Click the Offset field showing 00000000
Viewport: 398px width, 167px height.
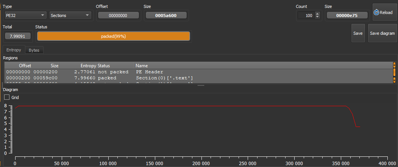point(118,15)
